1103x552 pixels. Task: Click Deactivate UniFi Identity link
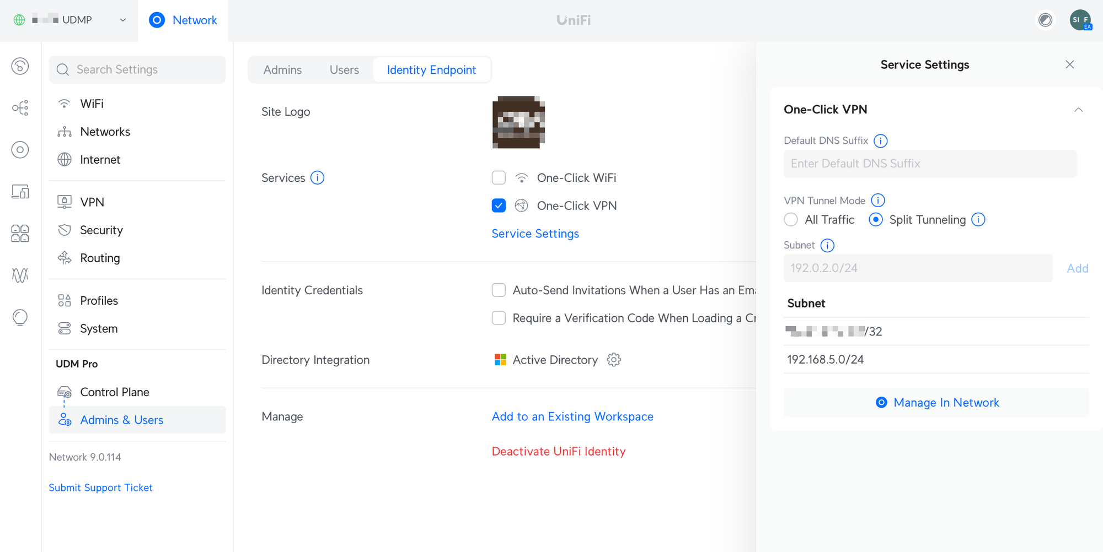tap(558, 451)
